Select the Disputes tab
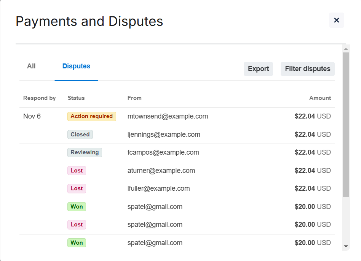Viewport: 361px width, 261px height. [76, 66]
